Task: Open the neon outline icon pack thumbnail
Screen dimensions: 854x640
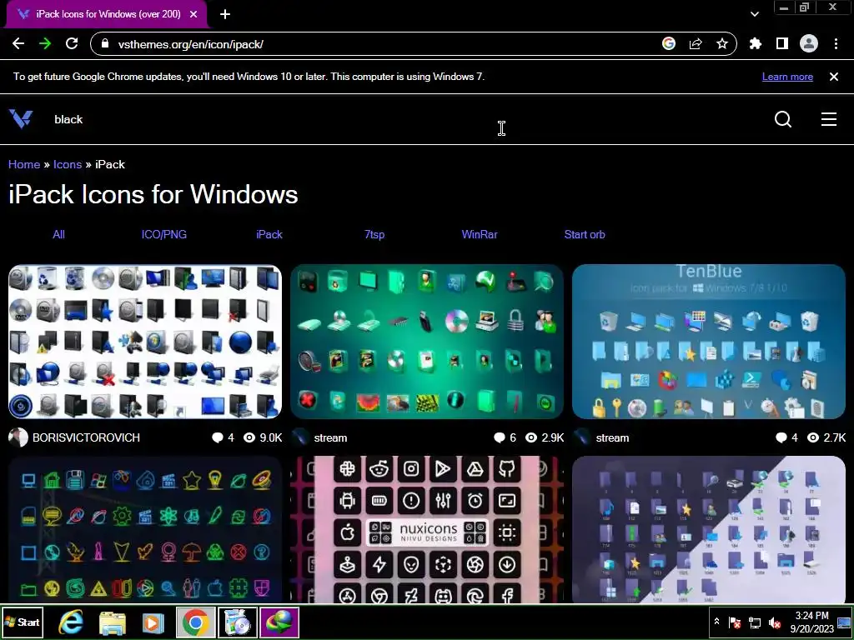Action: [x=145, y=529]
